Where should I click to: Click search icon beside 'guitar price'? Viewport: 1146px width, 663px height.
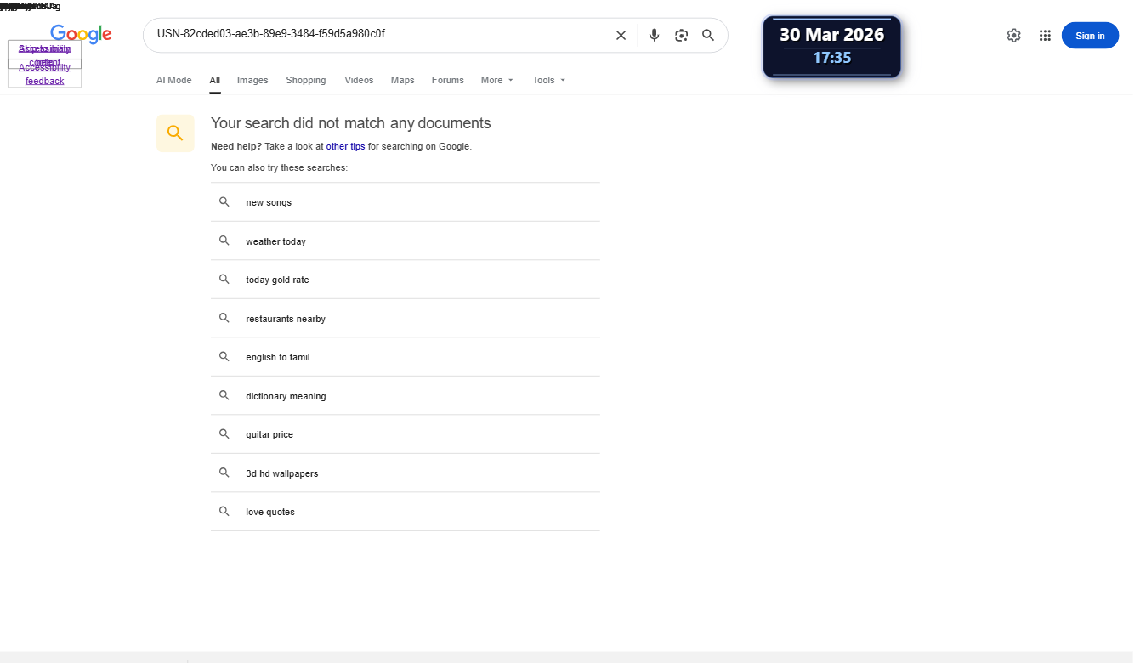pyautogui.click(x=224, y=434)
